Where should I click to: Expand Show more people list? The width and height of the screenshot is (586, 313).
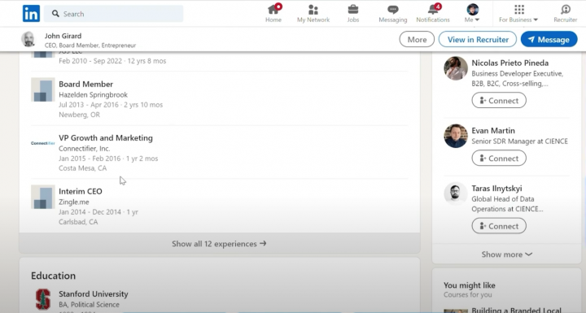(x=507, y=254)
